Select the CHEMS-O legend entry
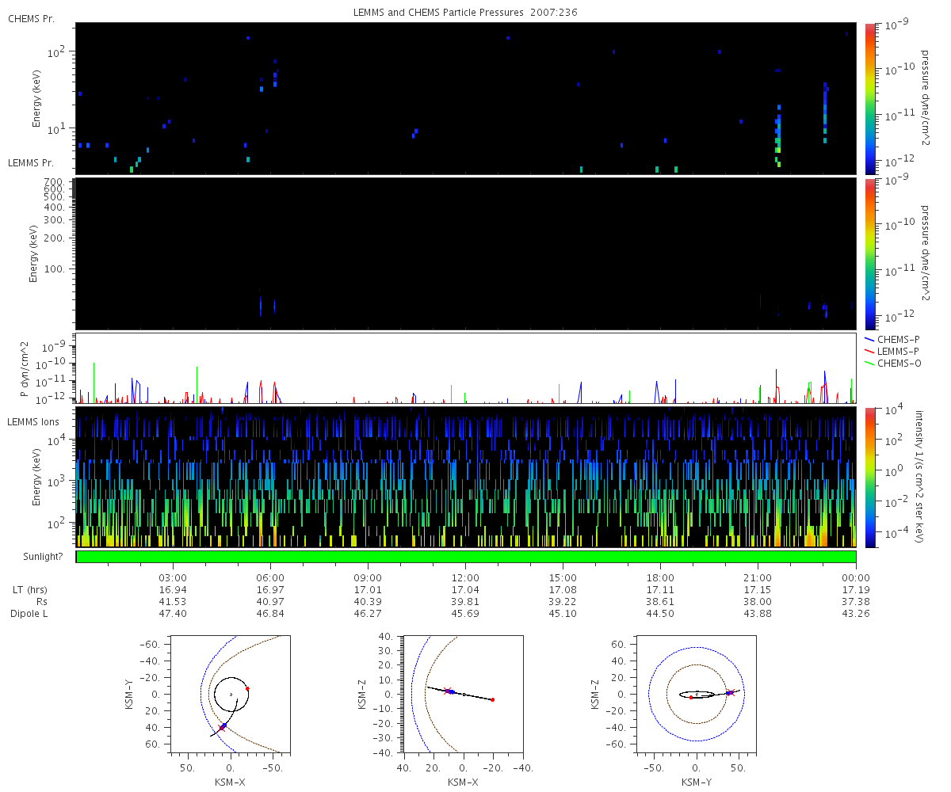The image size is (951, 792). [898, 363]
